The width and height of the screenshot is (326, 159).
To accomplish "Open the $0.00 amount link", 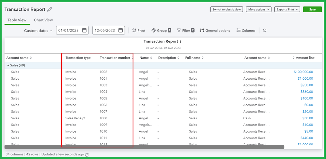I will [x=308, y=105].
